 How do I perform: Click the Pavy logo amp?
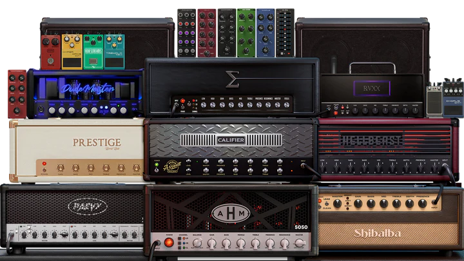[87, 206]
